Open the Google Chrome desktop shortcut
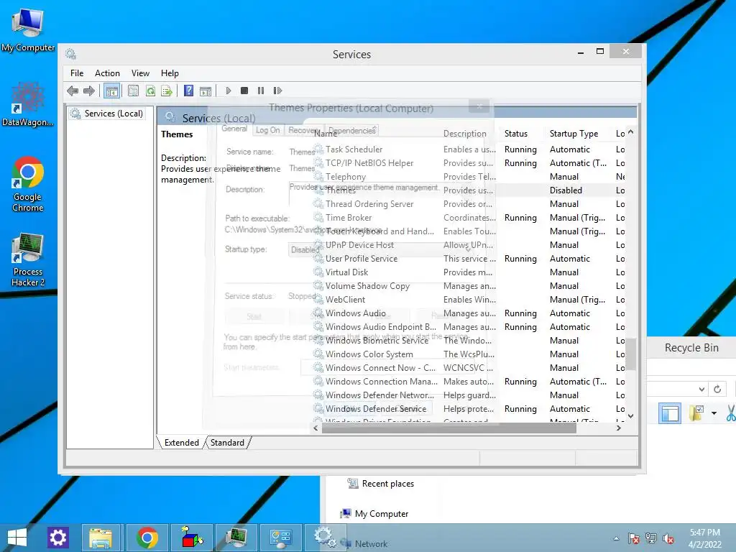The image size is (736, 552). click(x=28, y=184)
